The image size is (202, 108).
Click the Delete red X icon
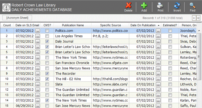click(128, 6)
